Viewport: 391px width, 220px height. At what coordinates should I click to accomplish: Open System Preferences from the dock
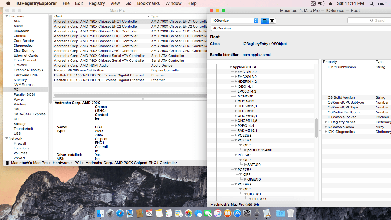click(247, 213)
